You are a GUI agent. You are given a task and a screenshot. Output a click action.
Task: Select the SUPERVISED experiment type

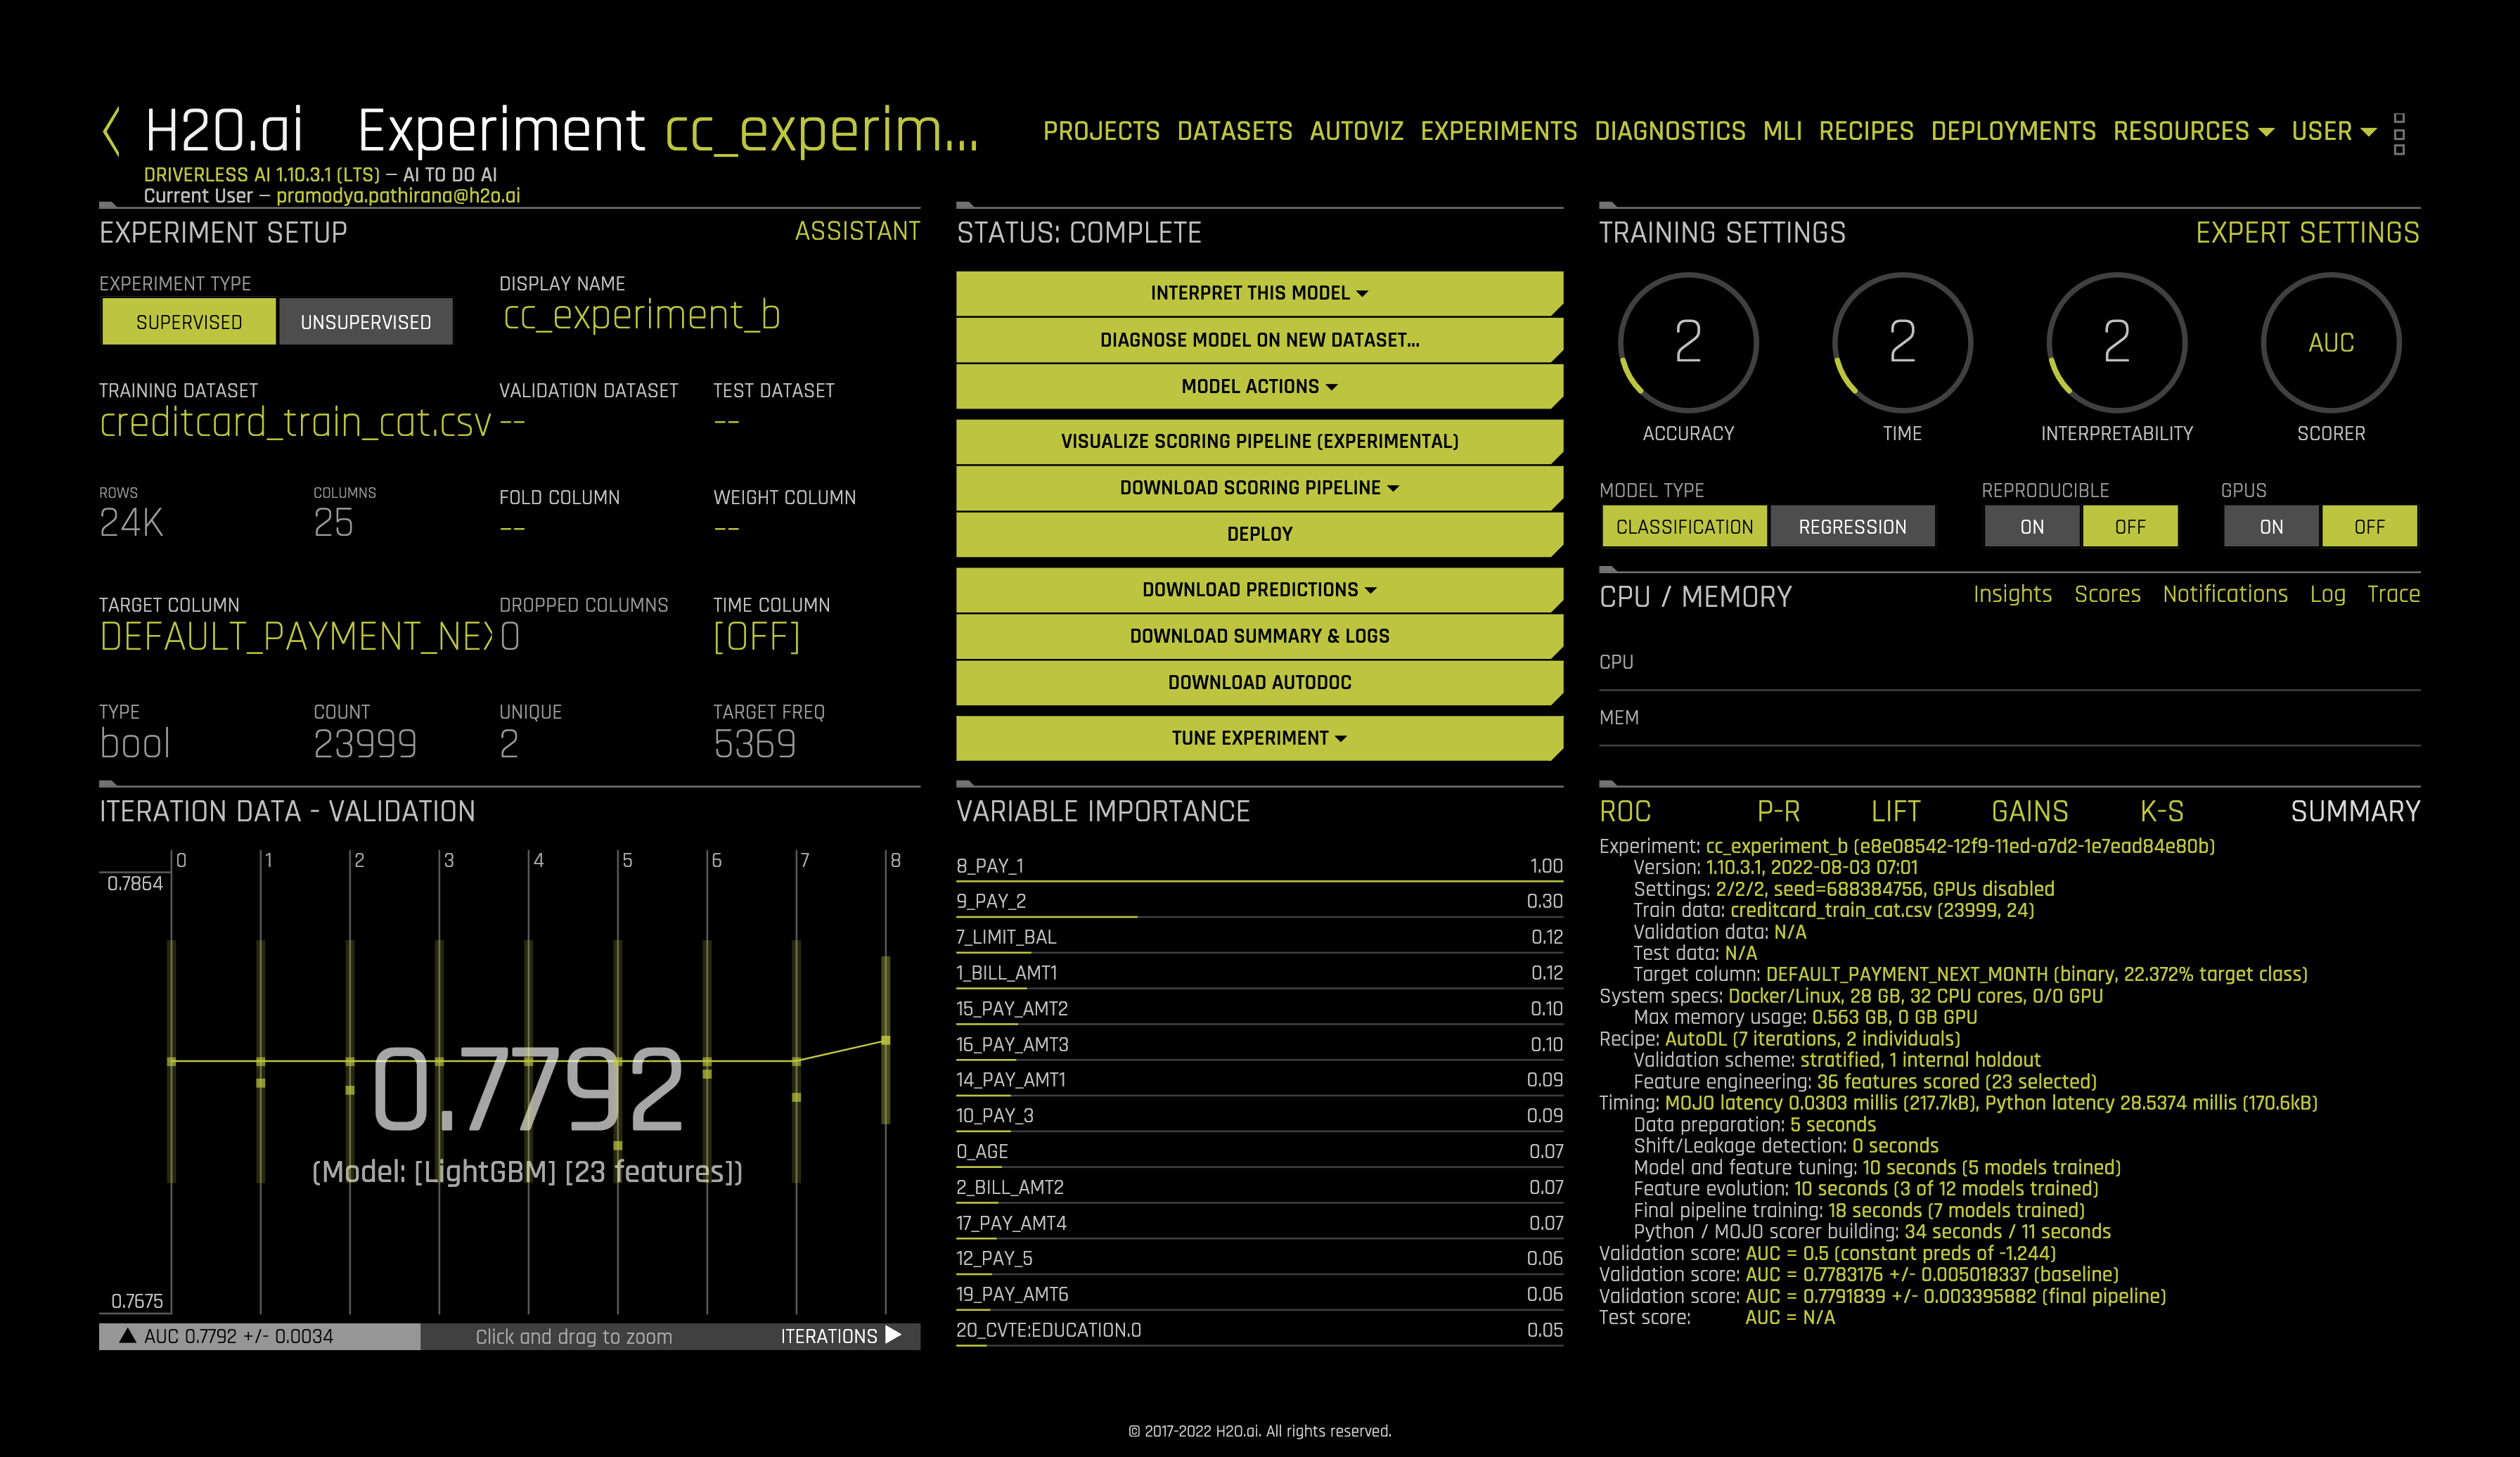pos(189,322)
